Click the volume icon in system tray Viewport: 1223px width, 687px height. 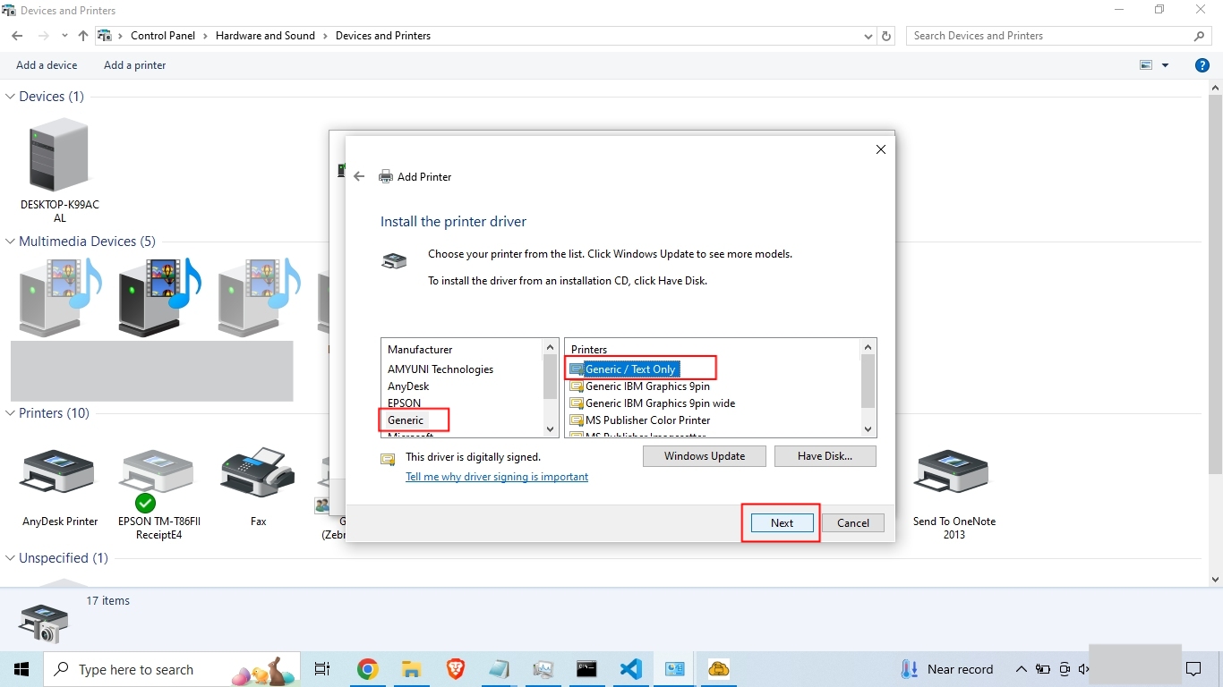pos(1084,669)
